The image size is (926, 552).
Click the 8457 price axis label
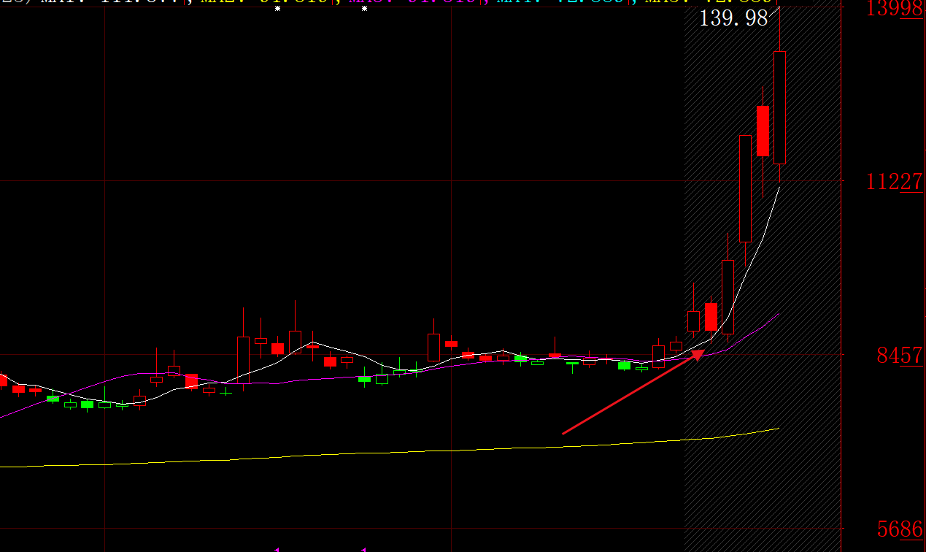(x=900, y=356)
